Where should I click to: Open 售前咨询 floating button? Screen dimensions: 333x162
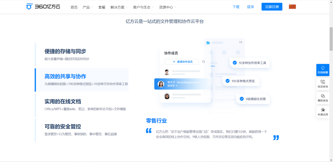click(323, 98)
